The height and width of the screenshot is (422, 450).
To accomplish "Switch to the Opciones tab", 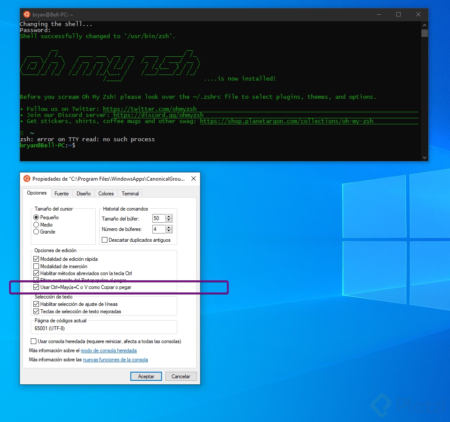I will pyautogui.click(x=37, y=193).
